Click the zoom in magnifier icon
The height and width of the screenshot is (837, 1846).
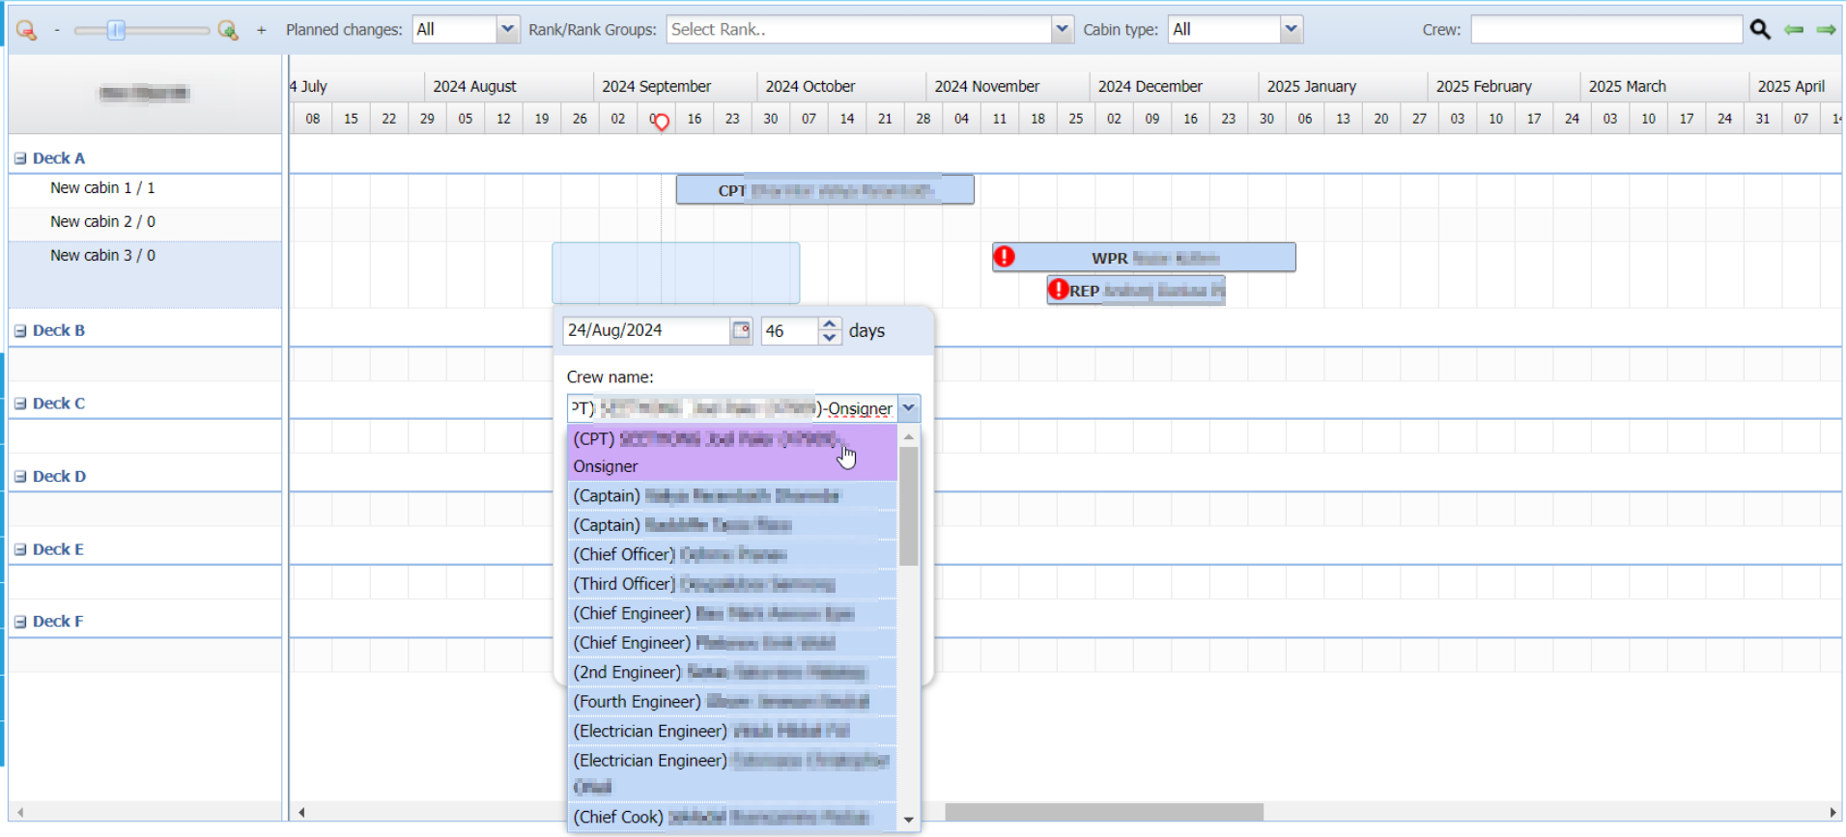228,30
